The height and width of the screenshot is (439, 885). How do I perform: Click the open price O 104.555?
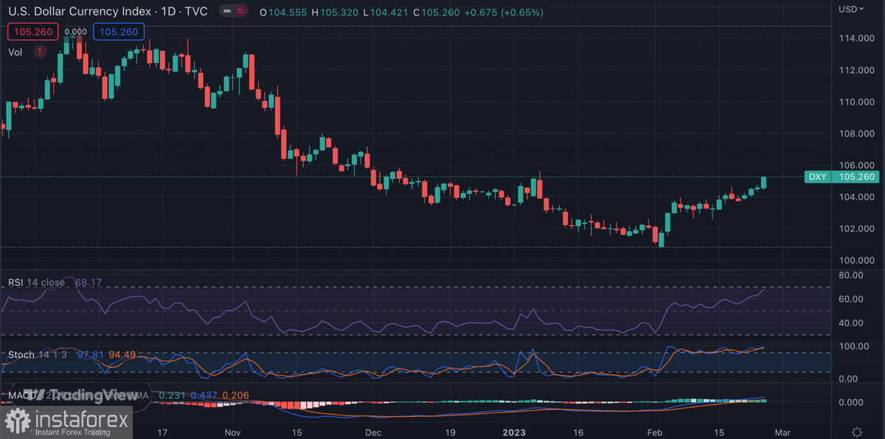(284, 13)
